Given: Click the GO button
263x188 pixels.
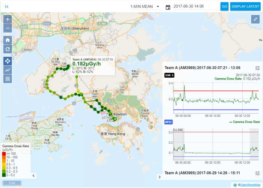Looking at the screenshot, I should tap(224, 6).
